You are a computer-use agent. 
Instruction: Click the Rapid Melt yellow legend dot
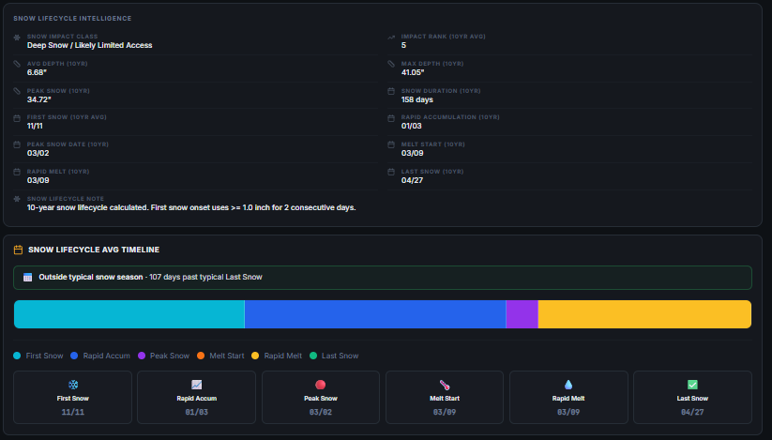point(255,356)
